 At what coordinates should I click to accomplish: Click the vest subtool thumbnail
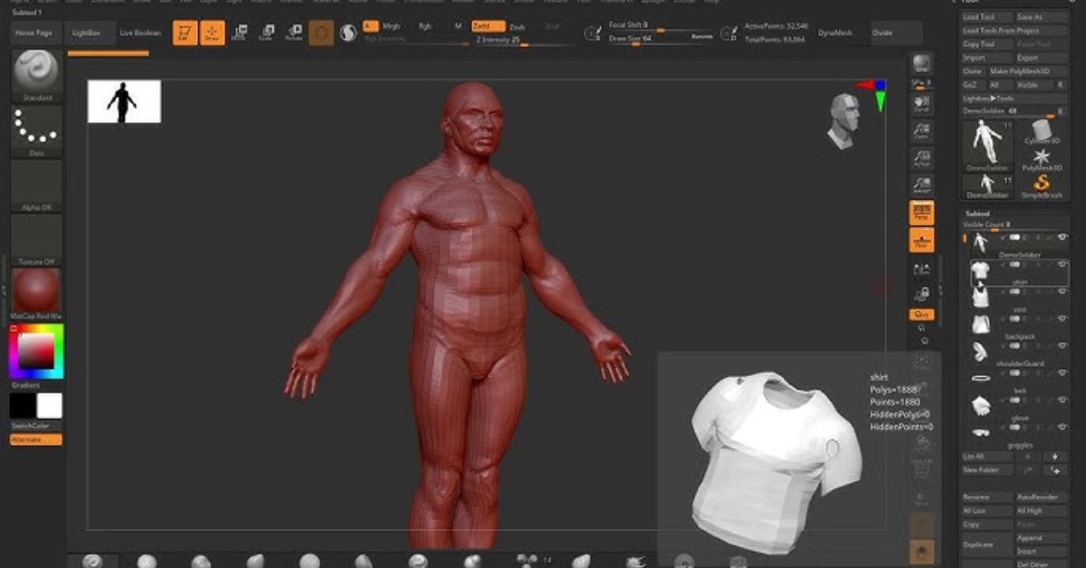[x=981, y=296]
